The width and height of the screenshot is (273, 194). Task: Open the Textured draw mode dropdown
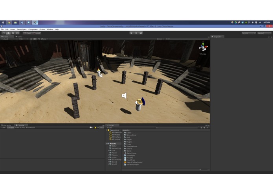[x=9, y=39]
